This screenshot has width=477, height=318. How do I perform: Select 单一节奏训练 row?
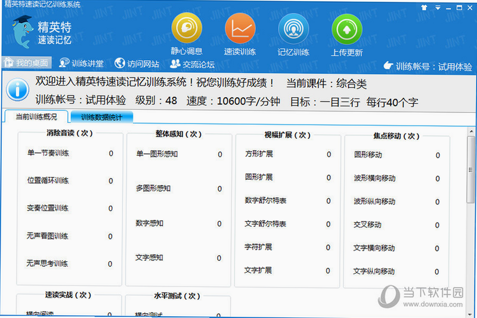pyautogui.click(x=70, y=153)
